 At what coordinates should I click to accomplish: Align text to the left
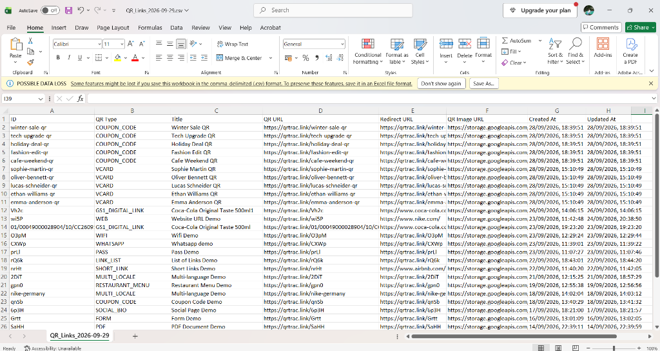click(159, 57)
